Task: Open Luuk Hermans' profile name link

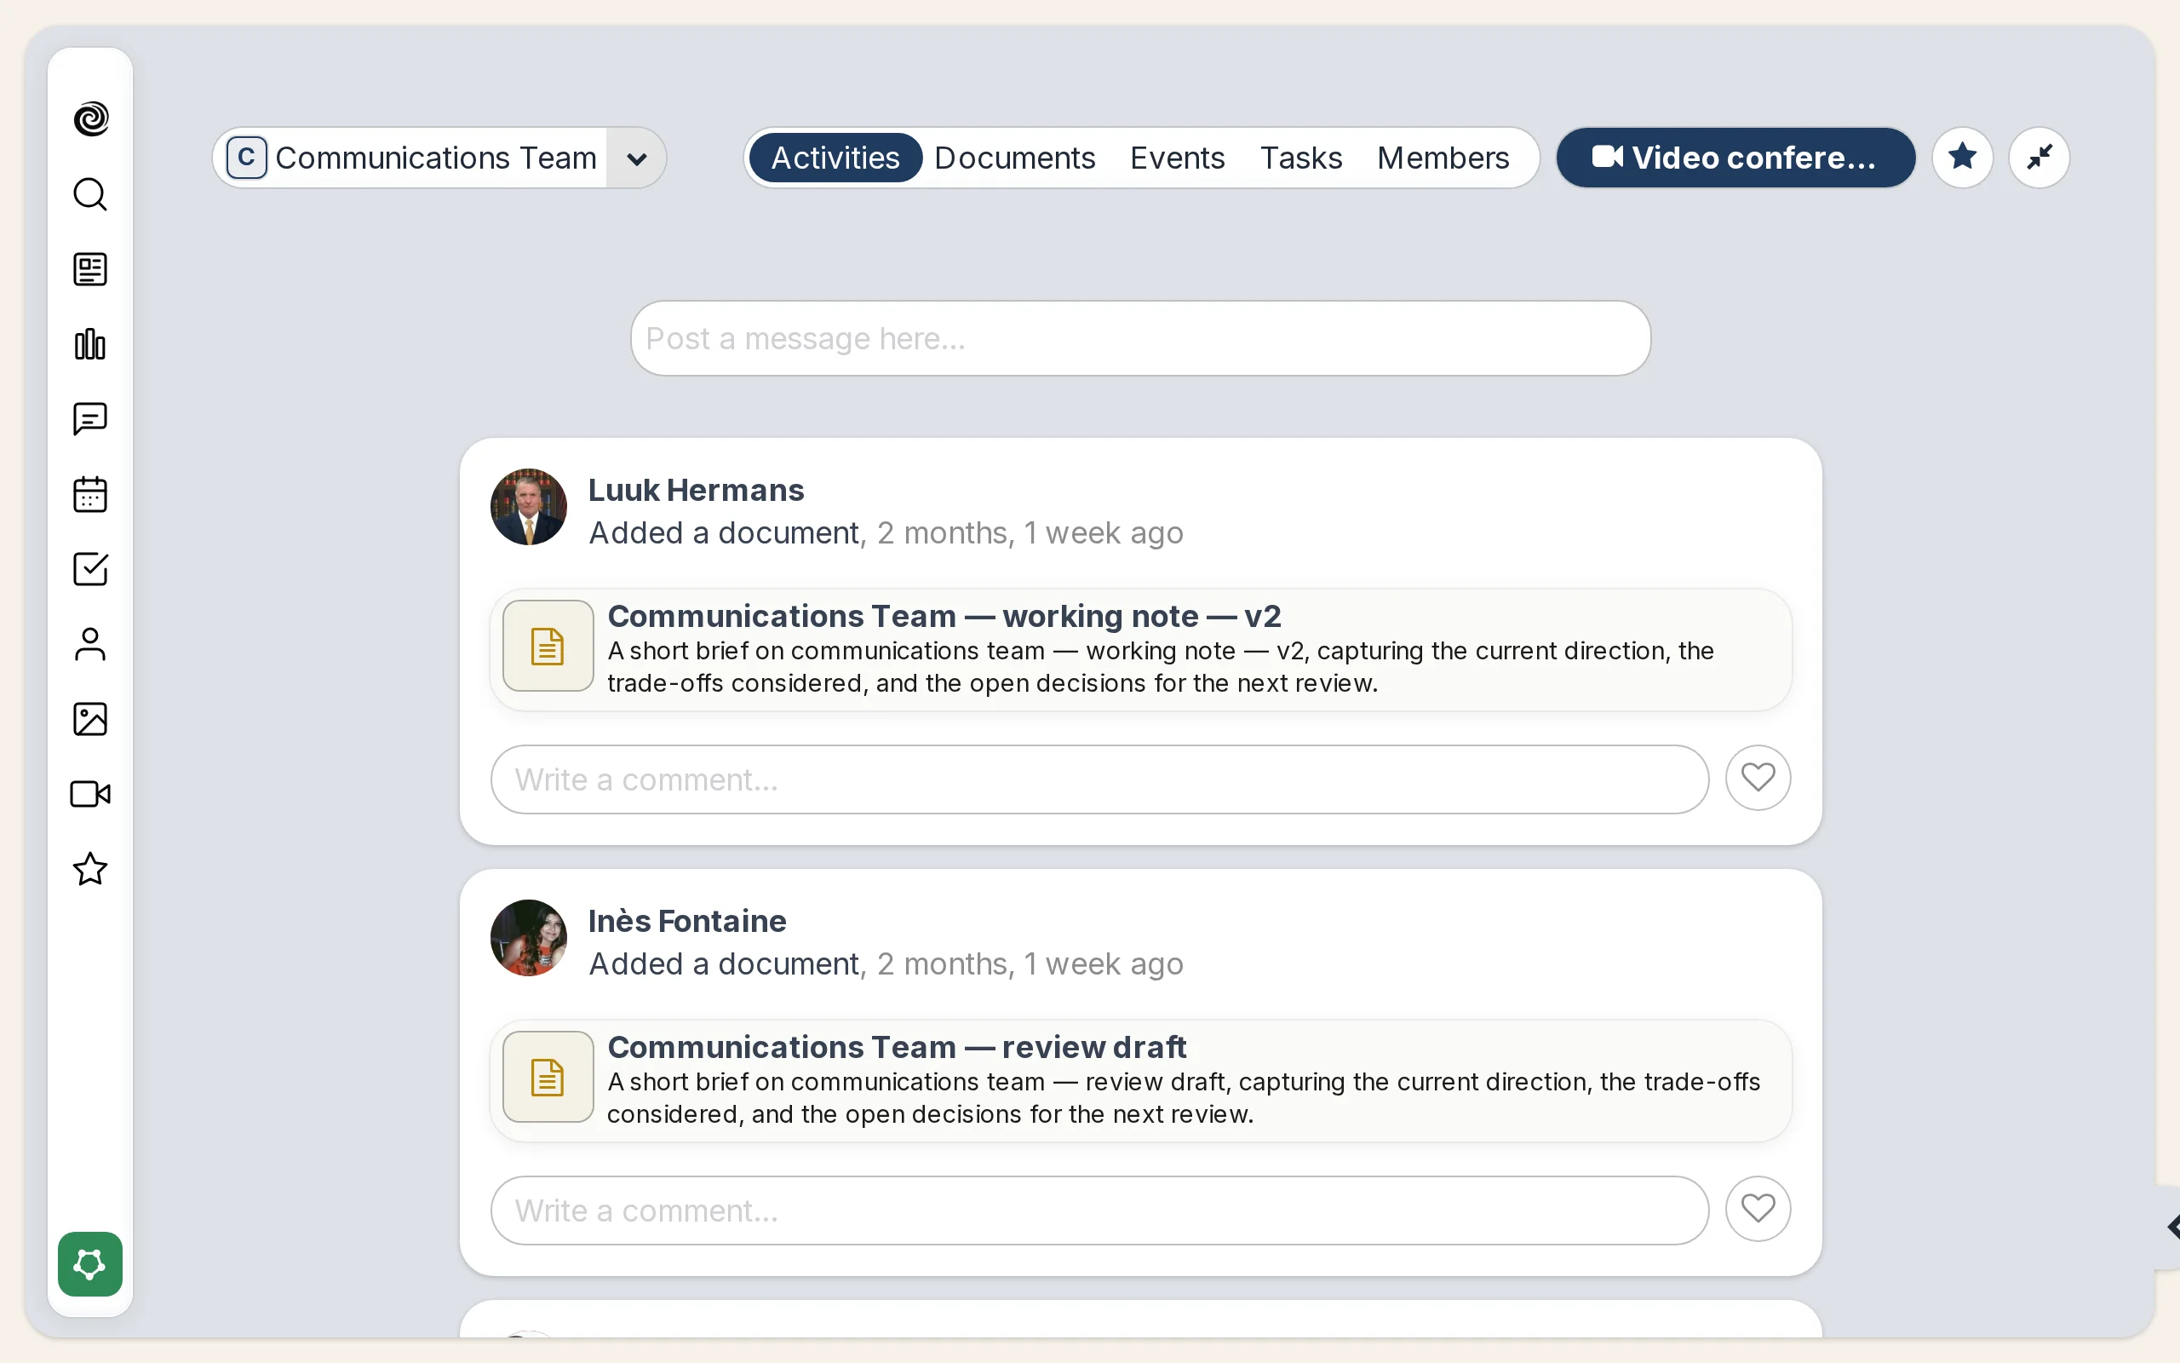Action: (x=697, y=490)
